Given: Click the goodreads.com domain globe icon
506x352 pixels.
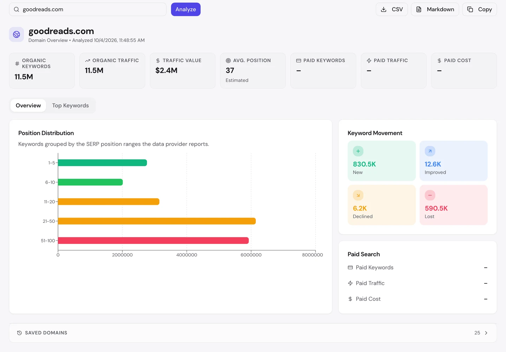Looking at the screenshot, I should click(x=17, y=34).
